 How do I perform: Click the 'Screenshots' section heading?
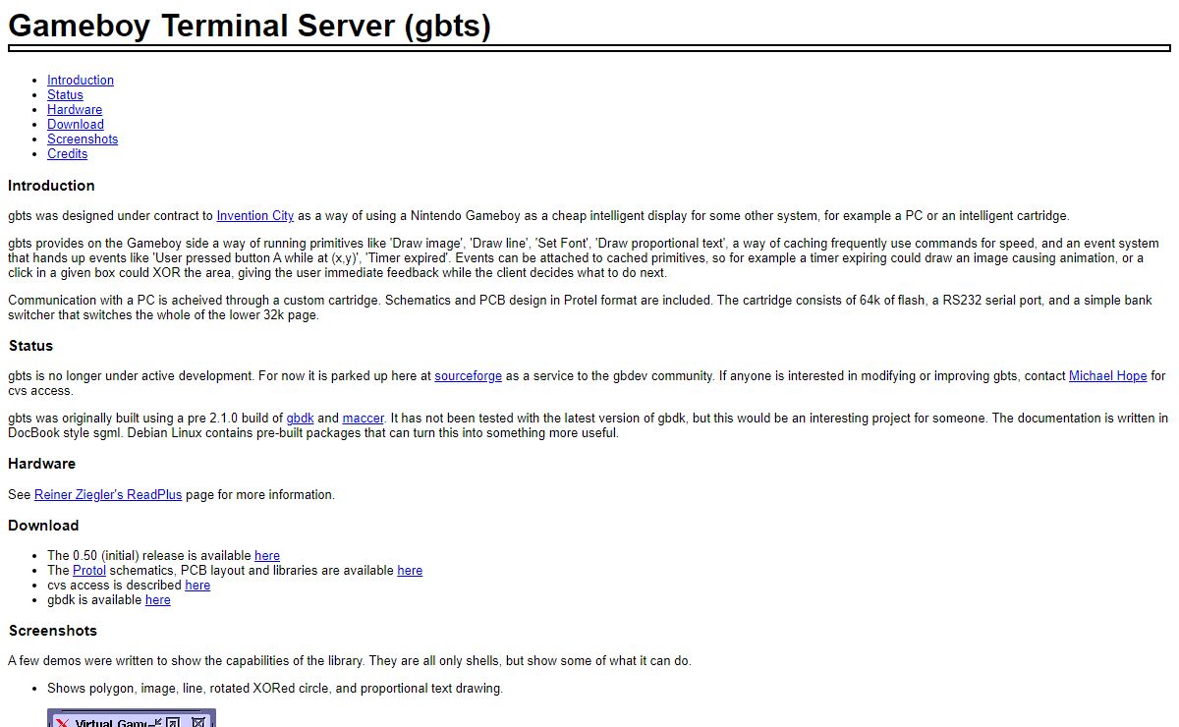[x=52, y=631]
